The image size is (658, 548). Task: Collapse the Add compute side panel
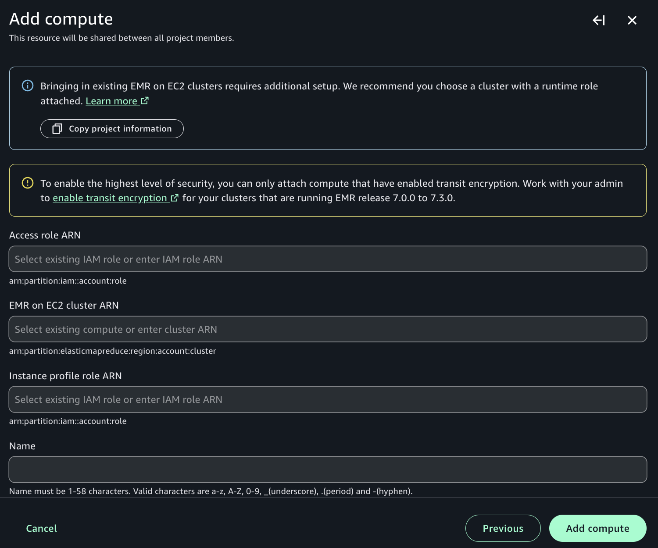click(599, 20)
